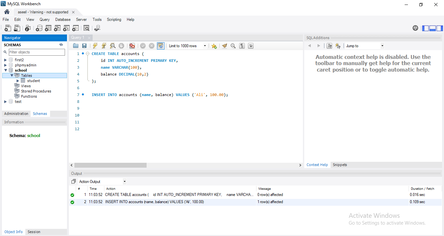The image size is (444, 236).
Task: Expand the student table node
Action: [18, 81]
